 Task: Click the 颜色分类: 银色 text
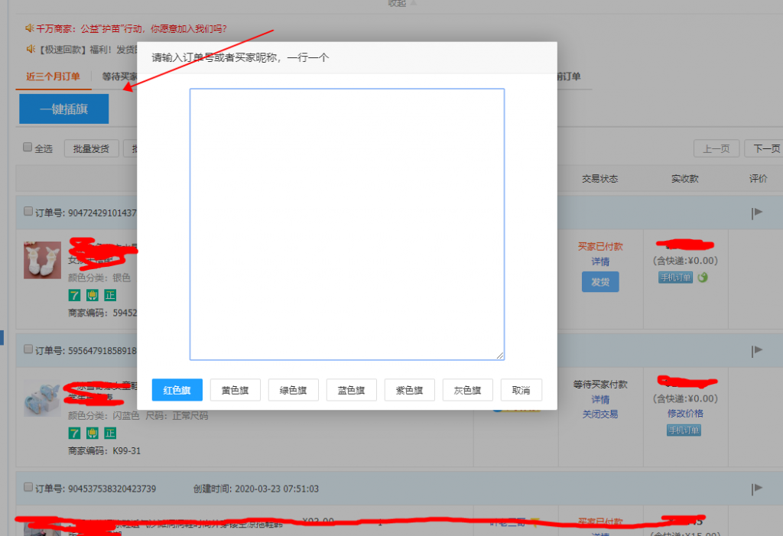point(99,278)
